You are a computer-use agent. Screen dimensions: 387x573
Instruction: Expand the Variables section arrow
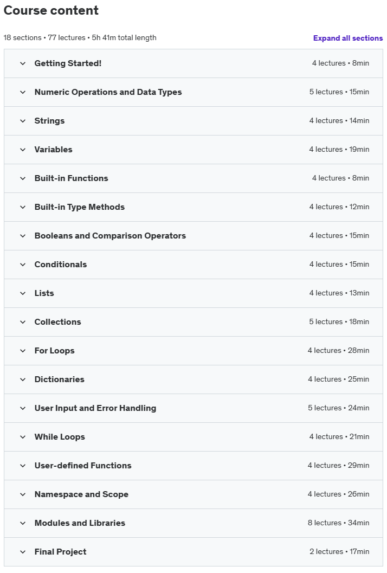coord(23,150)
